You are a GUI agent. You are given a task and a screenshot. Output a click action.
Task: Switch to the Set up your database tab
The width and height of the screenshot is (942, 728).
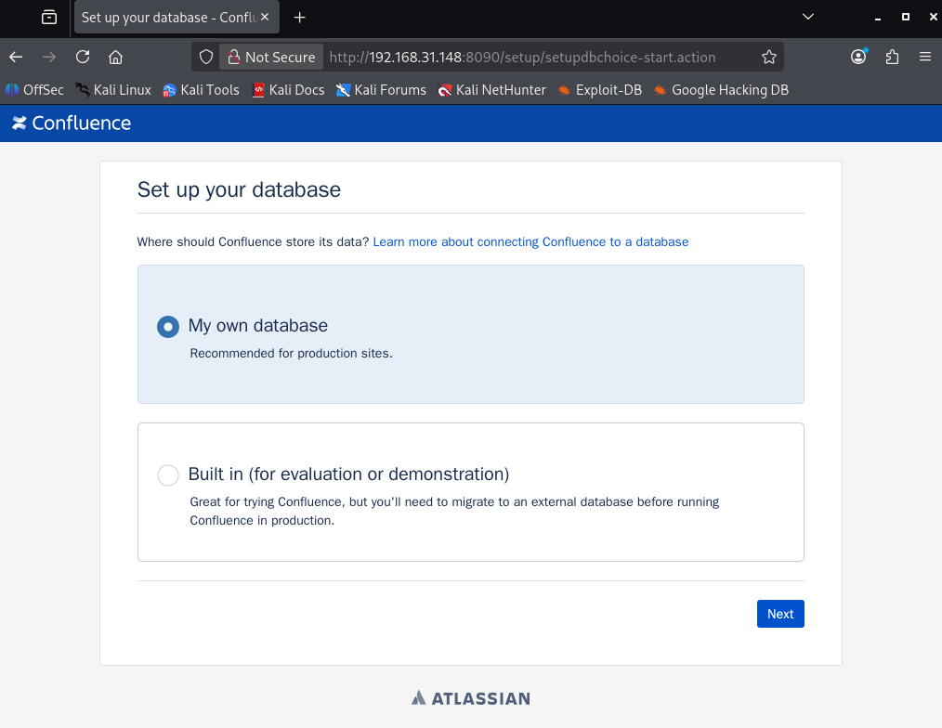click(167, 17)
